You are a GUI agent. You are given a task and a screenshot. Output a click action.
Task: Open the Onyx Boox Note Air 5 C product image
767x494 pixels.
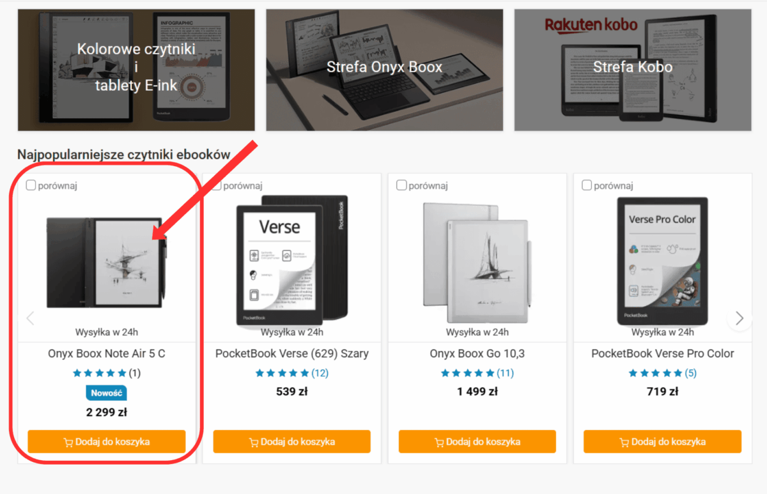click(107, 263)
